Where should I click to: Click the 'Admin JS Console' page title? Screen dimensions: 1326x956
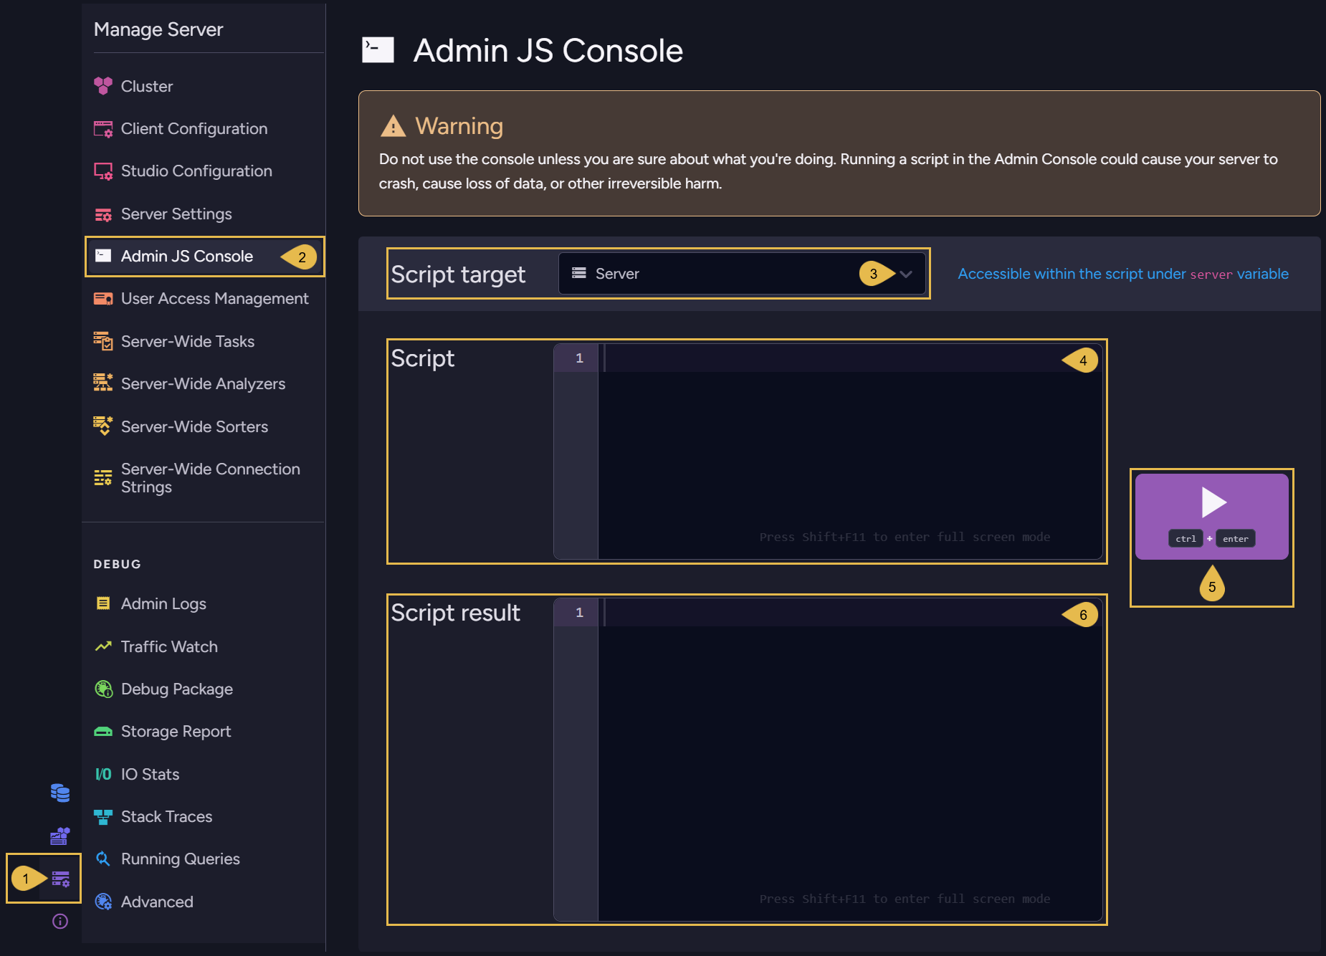tap(548, 50)
